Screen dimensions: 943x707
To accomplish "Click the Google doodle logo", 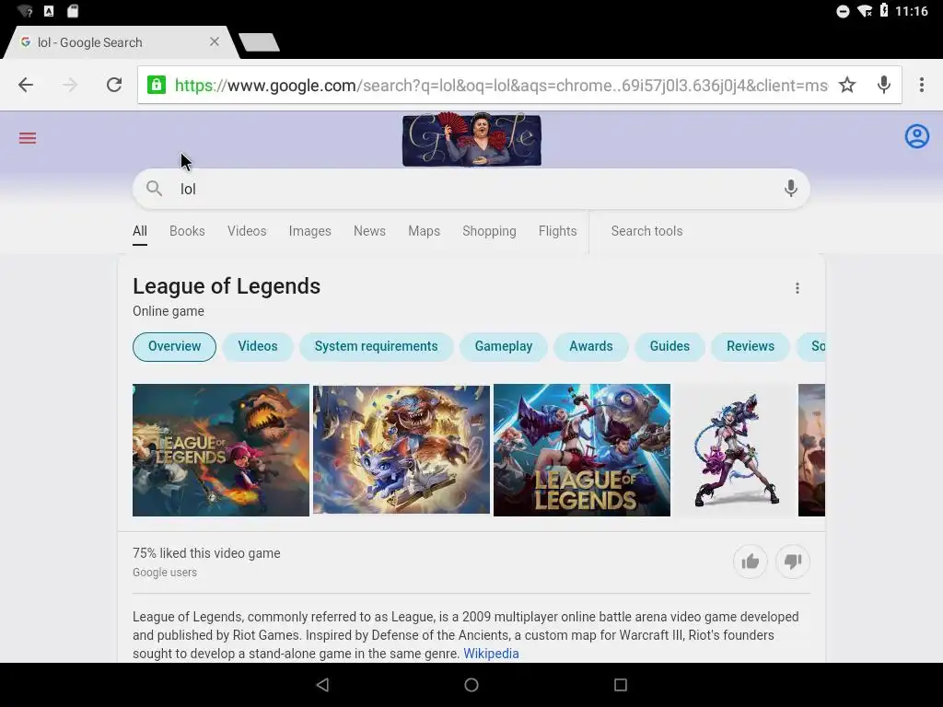I will (x=471, y=140).
